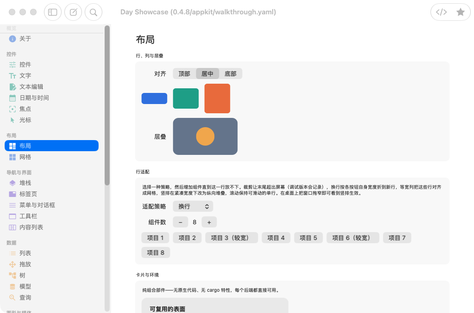
Task: Click the 项目 3（较宽）button
Action: point(231,238)
